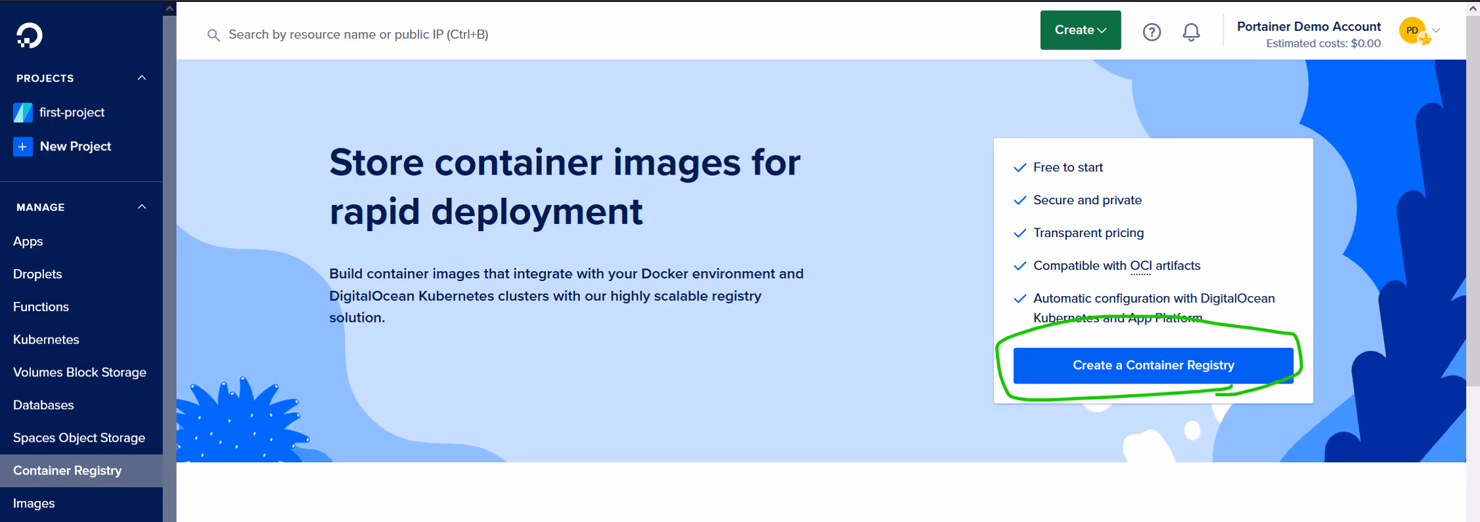Click Estimated costs: $0.00 text
The image size is (1480, 522).
(1323, 43)
